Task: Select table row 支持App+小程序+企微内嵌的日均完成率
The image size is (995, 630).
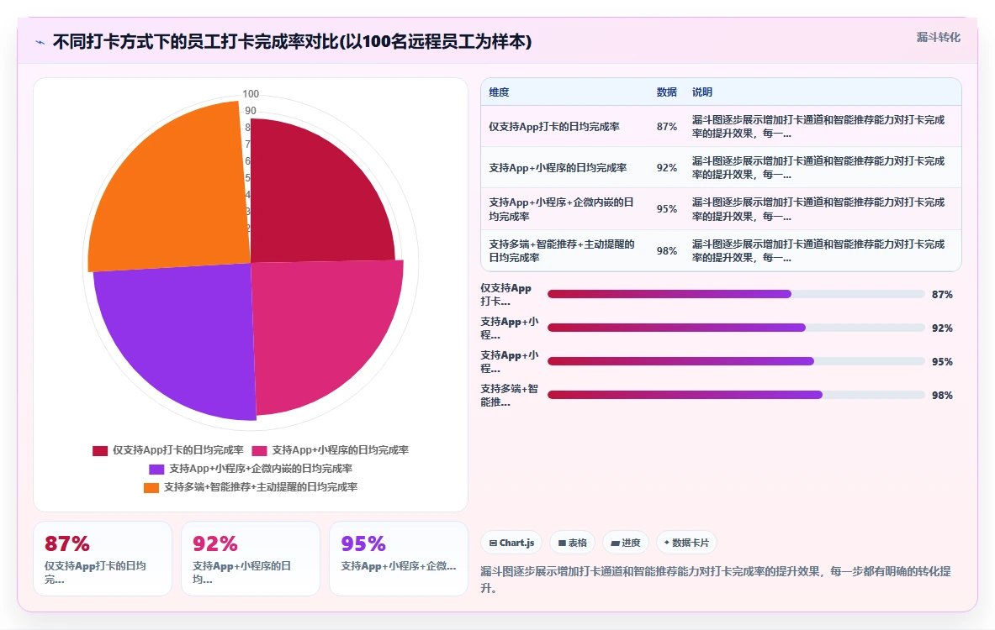Action: (721, 209)
